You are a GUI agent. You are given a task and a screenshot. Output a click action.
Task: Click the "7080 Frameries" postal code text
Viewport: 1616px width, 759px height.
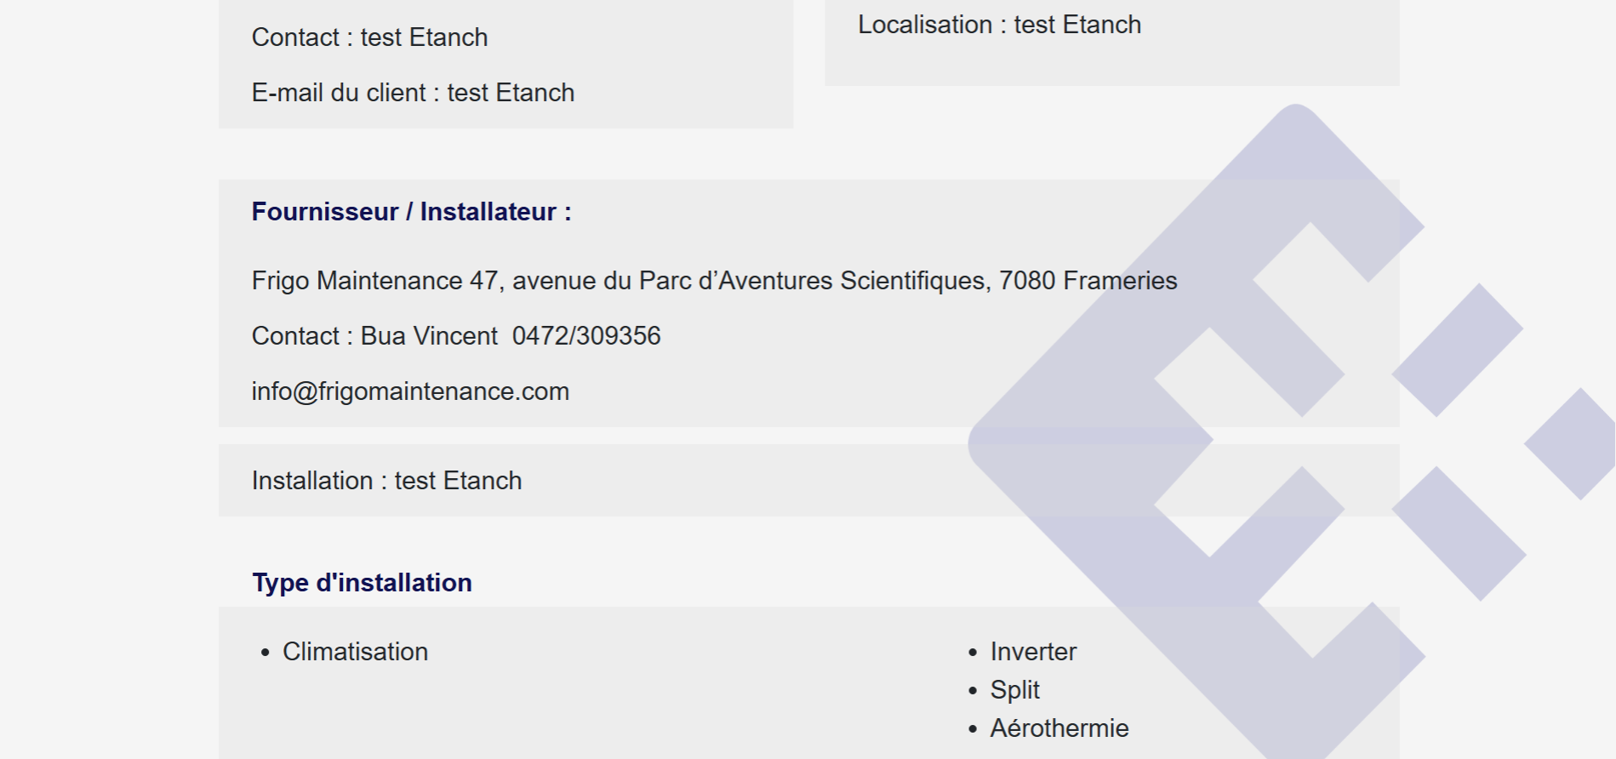(x=1088, y=281)
